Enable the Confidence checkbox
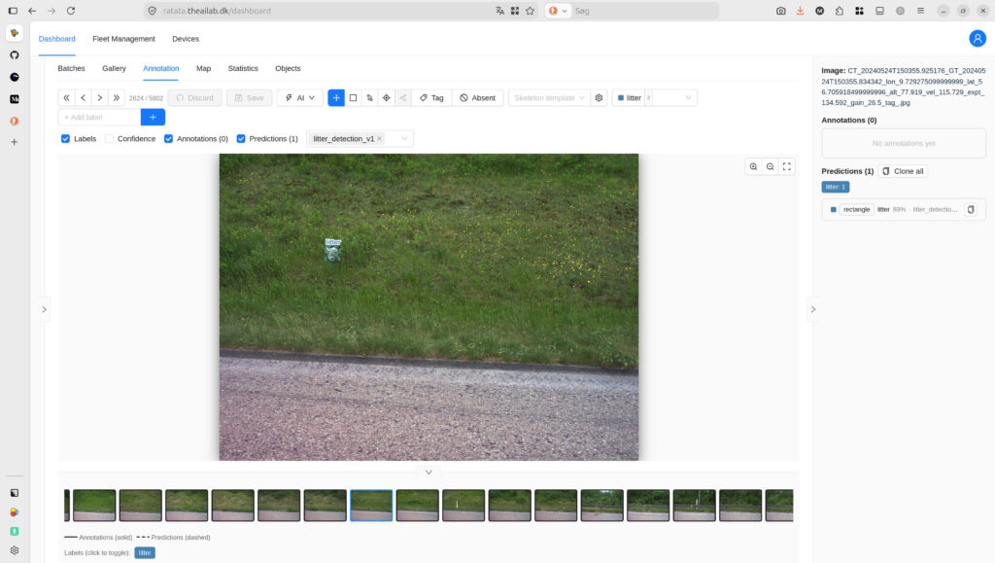Viewport: 995px width, 563px height. [x=109, y=138]
